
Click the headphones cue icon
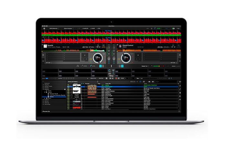78,65
